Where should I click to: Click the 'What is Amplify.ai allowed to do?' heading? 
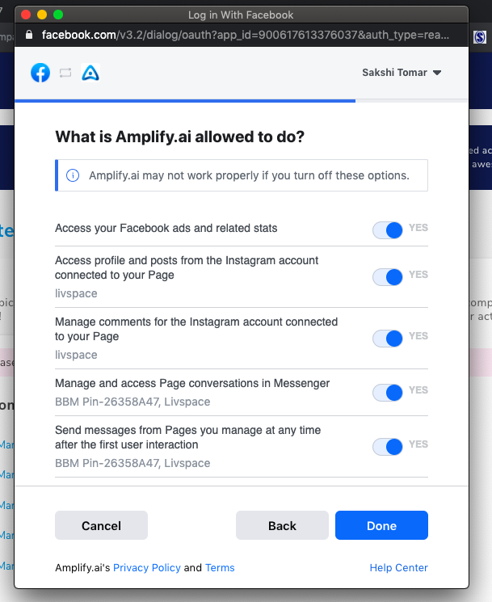point(179,137)
